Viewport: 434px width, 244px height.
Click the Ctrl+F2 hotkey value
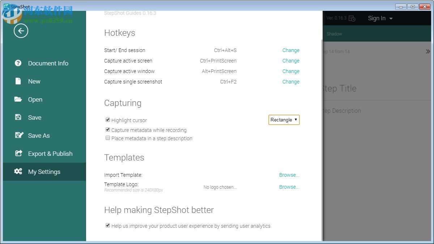[228, 82]
